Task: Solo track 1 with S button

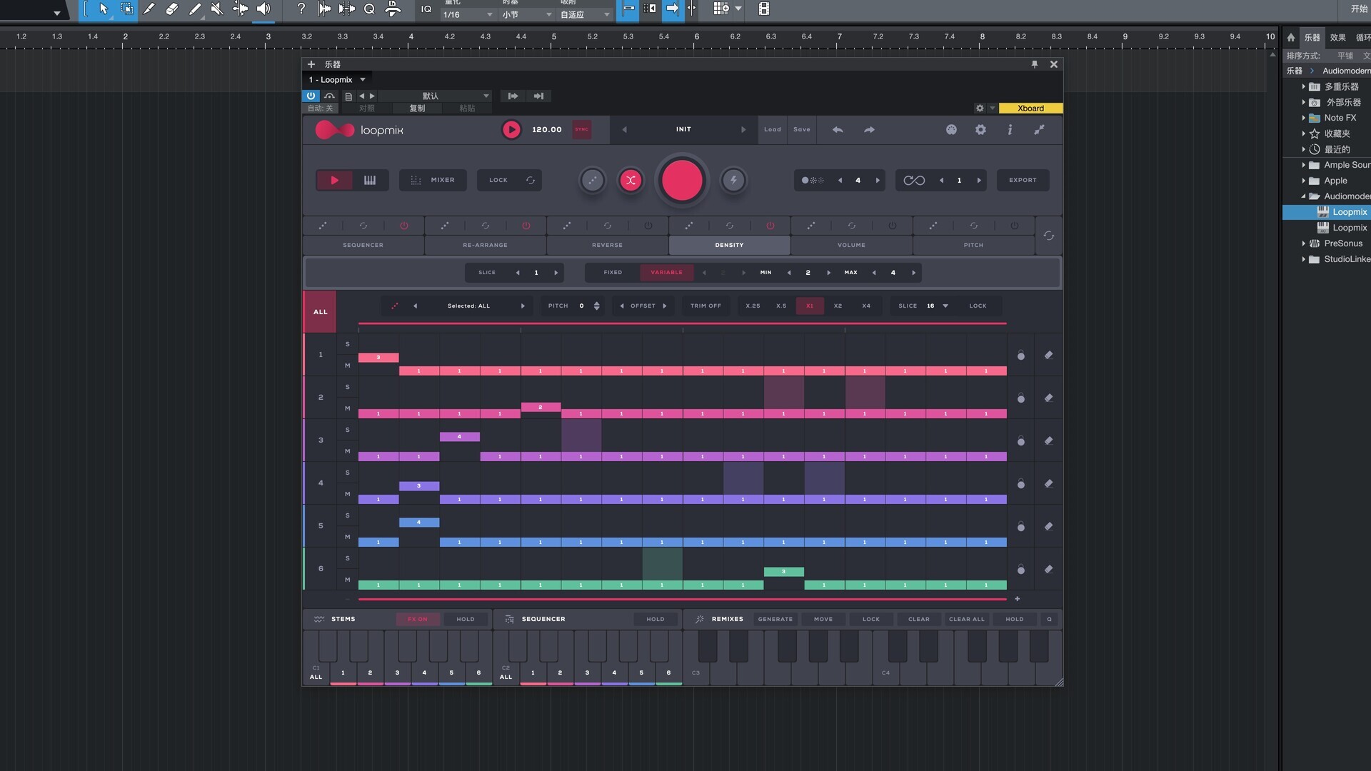Action: coord(348,345)
